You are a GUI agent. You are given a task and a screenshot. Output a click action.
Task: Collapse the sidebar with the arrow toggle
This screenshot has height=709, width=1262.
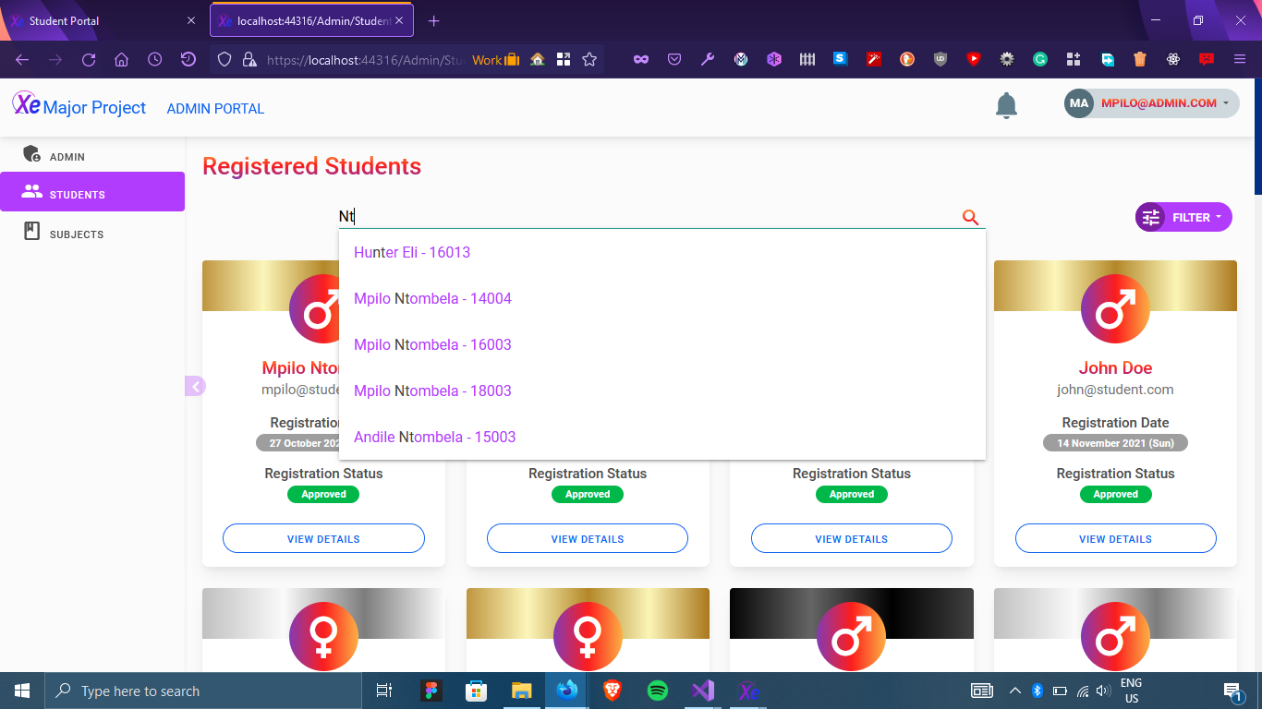(x=195, y=386)
